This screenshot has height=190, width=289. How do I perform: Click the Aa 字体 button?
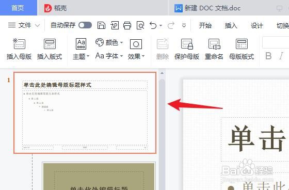(107, 56)
